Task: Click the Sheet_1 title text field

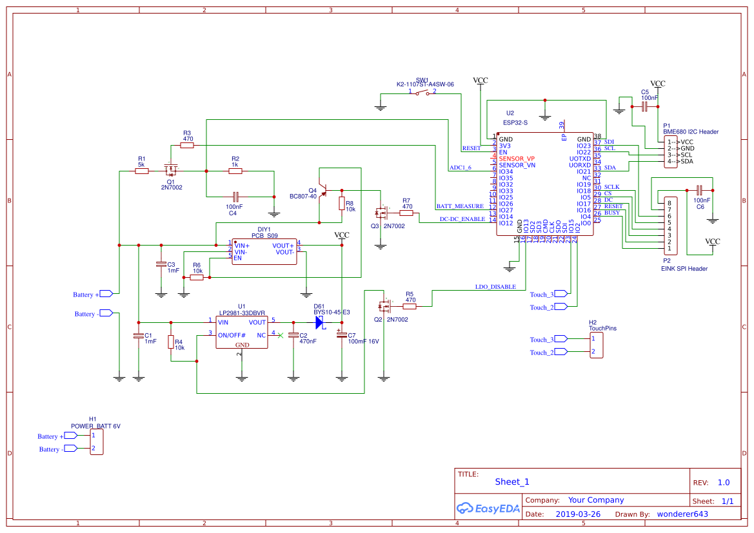Action: (x=511, y=481)
